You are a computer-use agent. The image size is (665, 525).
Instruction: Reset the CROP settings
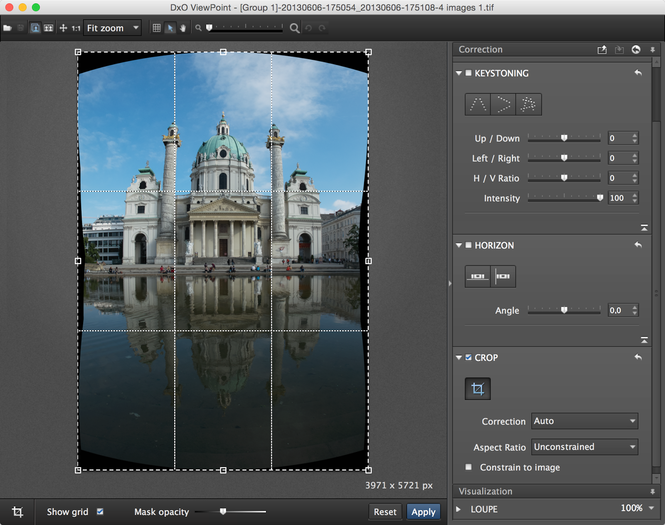[638, 357]
